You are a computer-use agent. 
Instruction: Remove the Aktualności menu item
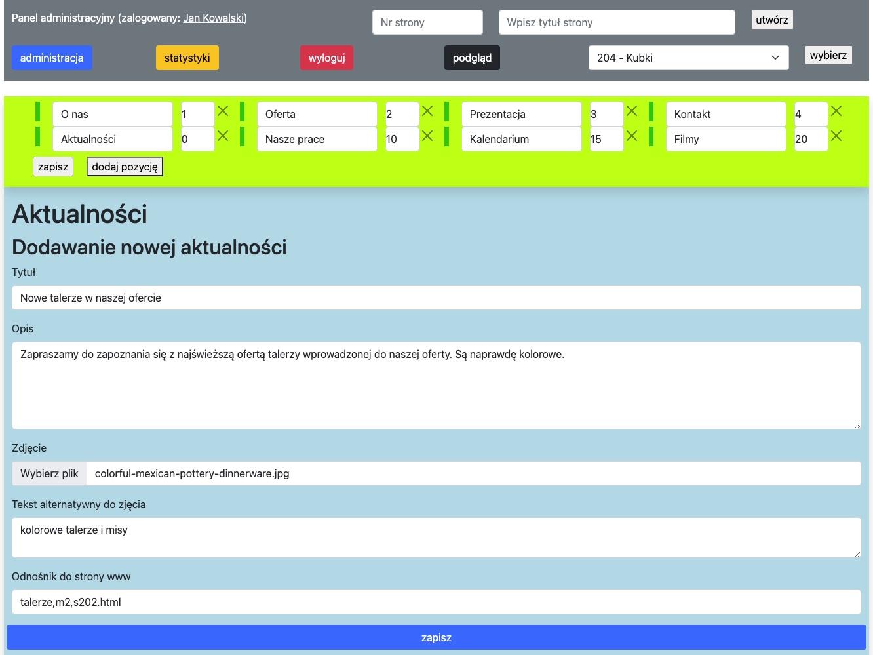223,136
